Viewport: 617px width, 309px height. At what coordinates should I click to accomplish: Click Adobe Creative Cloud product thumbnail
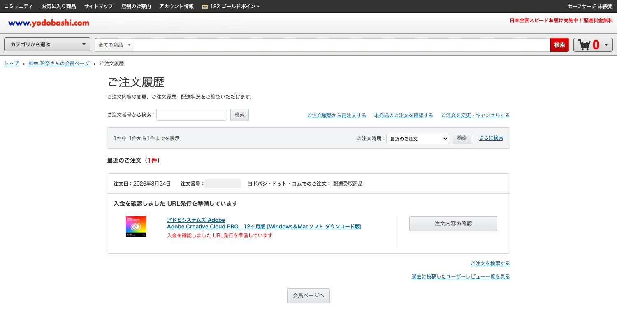point(136,227)
